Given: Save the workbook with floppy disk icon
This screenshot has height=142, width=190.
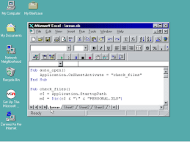Looking at the screenshot, I should click(47, 39).
